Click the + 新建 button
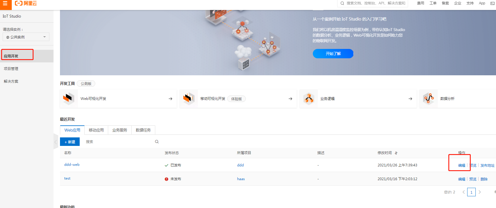The width and height of the screenshot is (496, 208). click(70, 142)
